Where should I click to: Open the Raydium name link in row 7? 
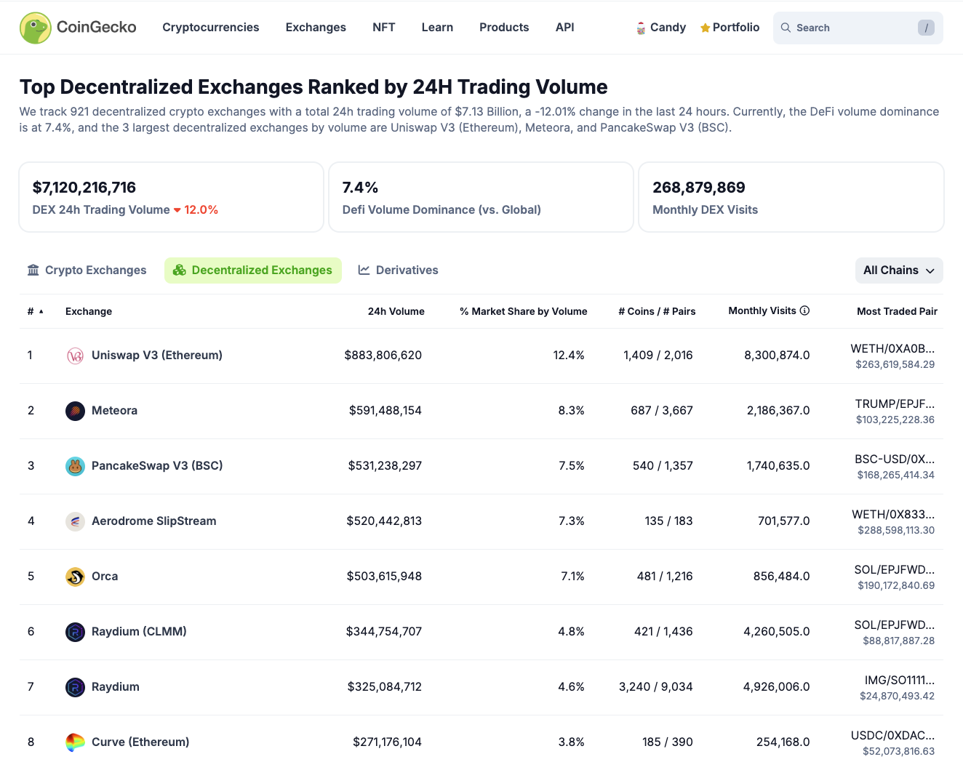click(x=116, y=687)
